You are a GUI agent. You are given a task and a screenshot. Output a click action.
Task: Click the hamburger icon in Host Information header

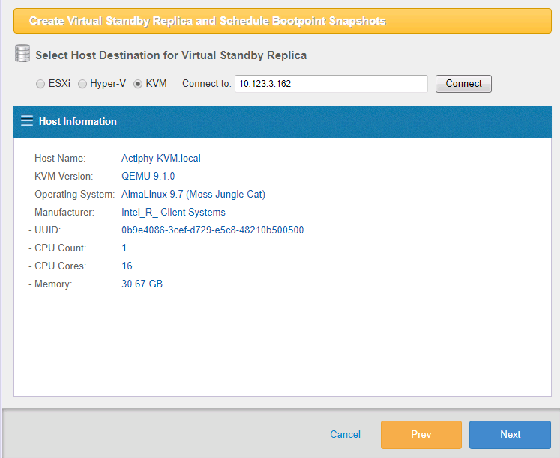click(x=27, y=120)
